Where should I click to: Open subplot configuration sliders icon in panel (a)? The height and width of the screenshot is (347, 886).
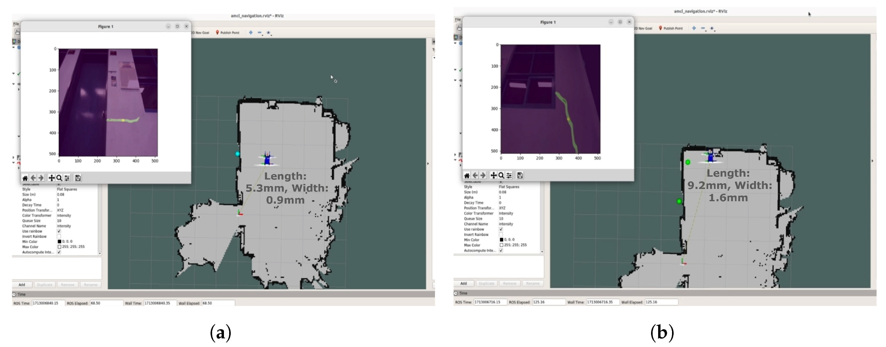click(67, 178)
